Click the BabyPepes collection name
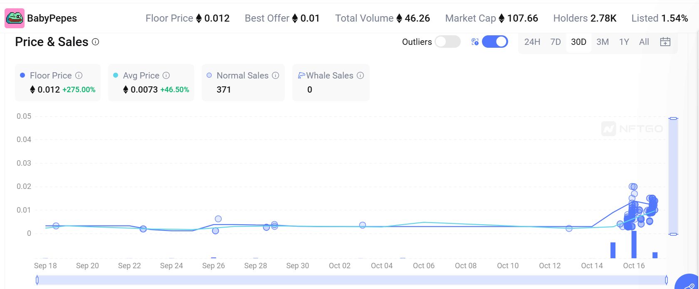Screen dimensions: 699x289 (x=52, y=18)
